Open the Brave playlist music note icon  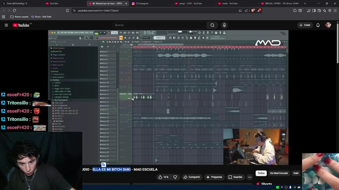pos(309,11)
